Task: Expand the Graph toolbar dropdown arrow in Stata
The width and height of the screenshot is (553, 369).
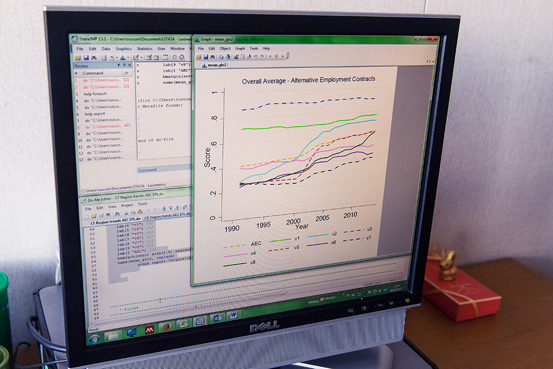Action: point(128,58)
